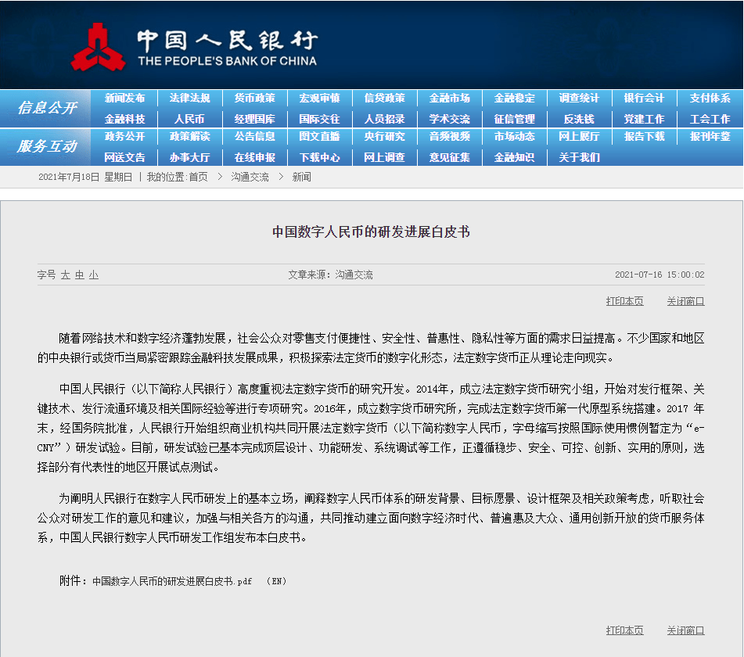Screen dimensions: 744x657
Task: Open 工会工作 navigation link
Action: tap(710, 119)
